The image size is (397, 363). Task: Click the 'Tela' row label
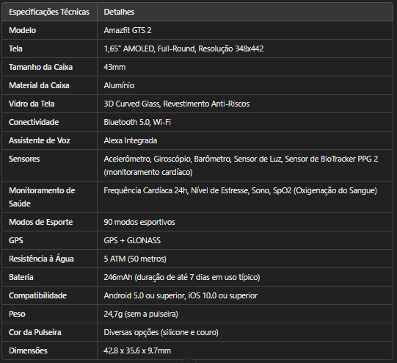pyautogui.click(x=15, y=48)
